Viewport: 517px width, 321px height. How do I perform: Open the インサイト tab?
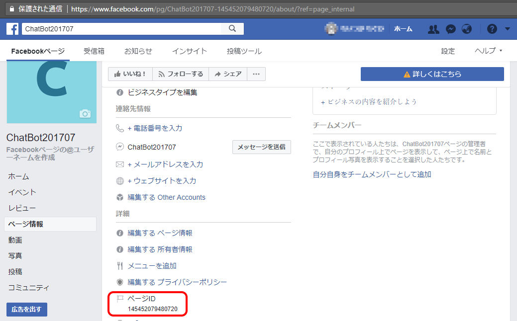pos(189,51)
